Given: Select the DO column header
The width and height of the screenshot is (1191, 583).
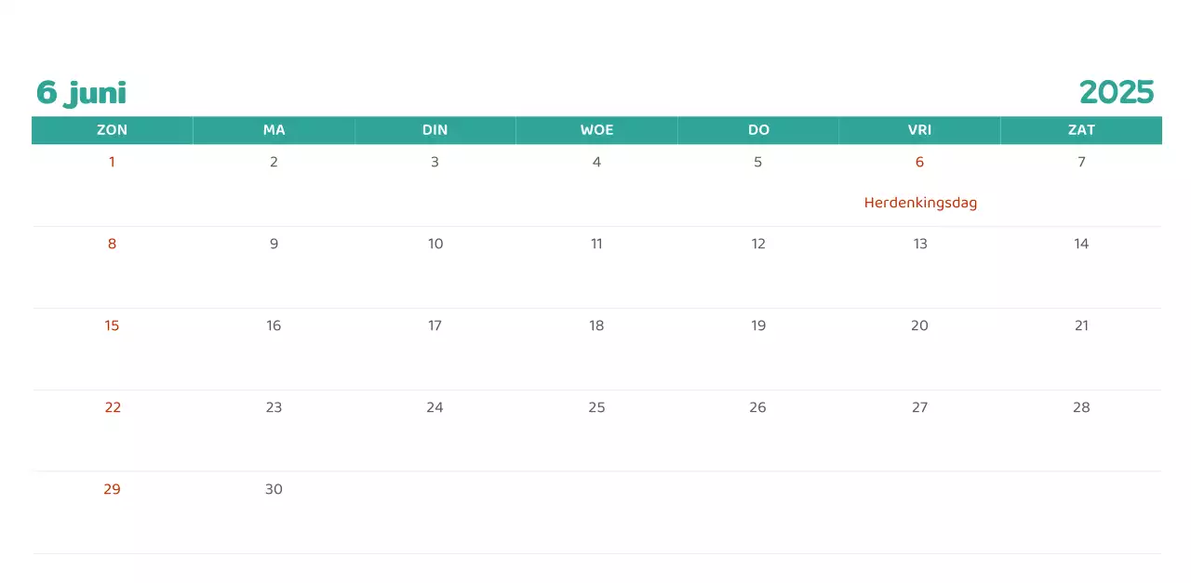Looking at the screenshot, I should (x=758, y=130).
